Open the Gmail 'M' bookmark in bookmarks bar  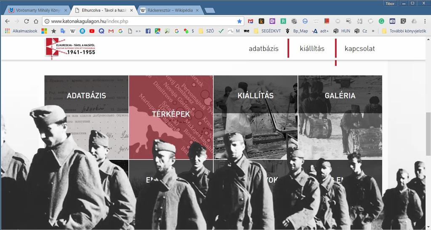coord(111,31)
